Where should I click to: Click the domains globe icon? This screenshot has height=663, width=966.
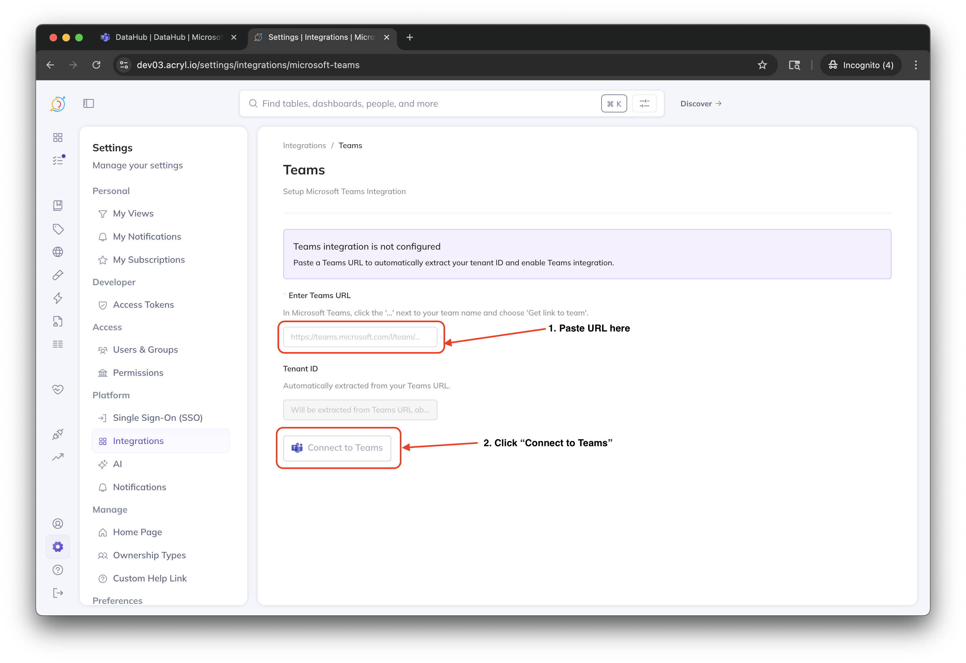point(58,252)
